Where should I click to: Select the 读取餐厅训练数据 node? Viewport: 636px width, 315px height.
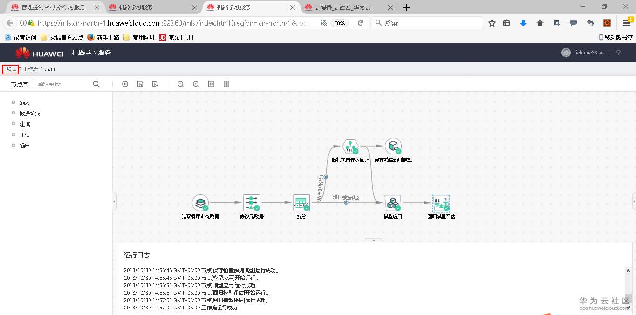point(200,203)
